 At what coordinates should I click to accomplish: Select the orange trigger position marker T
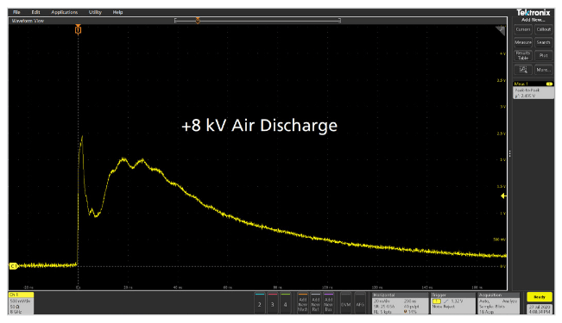[x=79, y=30]
